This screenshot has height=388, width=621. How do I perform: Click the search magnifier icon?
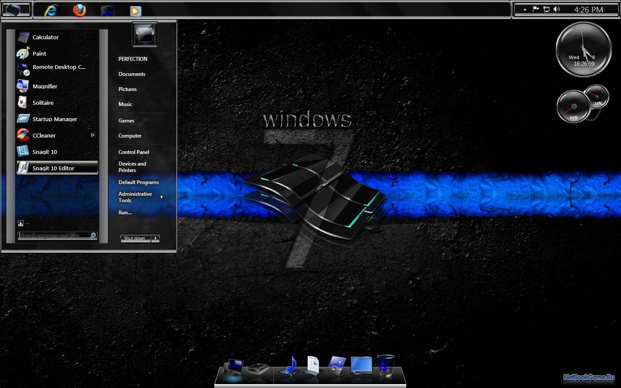coord(93,235)
